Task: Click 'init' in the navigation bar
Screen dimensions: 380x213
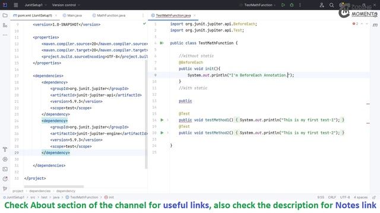Action: coord(109,197)
